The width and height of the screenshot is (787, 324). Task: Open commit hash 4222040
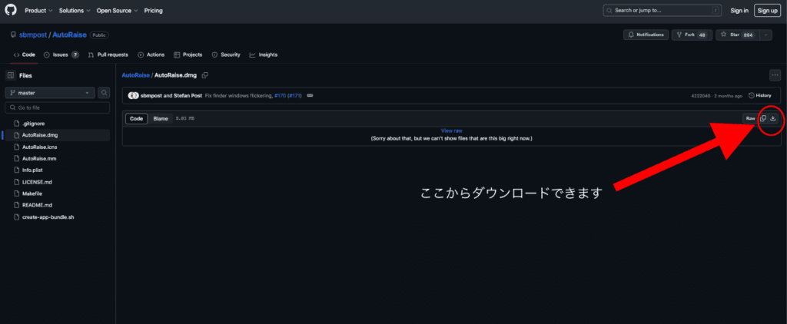click(x=700, y=95)
